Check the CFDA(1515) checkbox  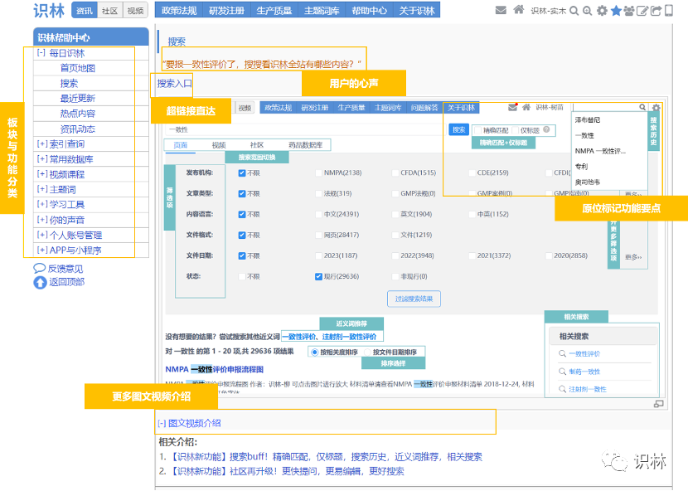[395, 173]
